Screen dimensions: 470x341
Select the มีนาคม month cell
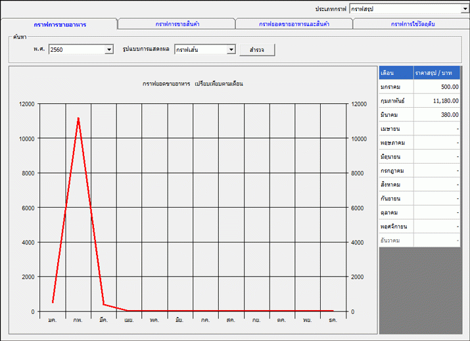click(x=396, y=115)
